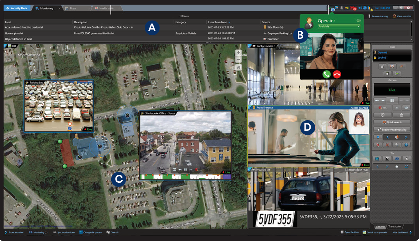Select the Transaction dashboard tab
Screen dimensions: 419x241
click(x=395, y=226)
